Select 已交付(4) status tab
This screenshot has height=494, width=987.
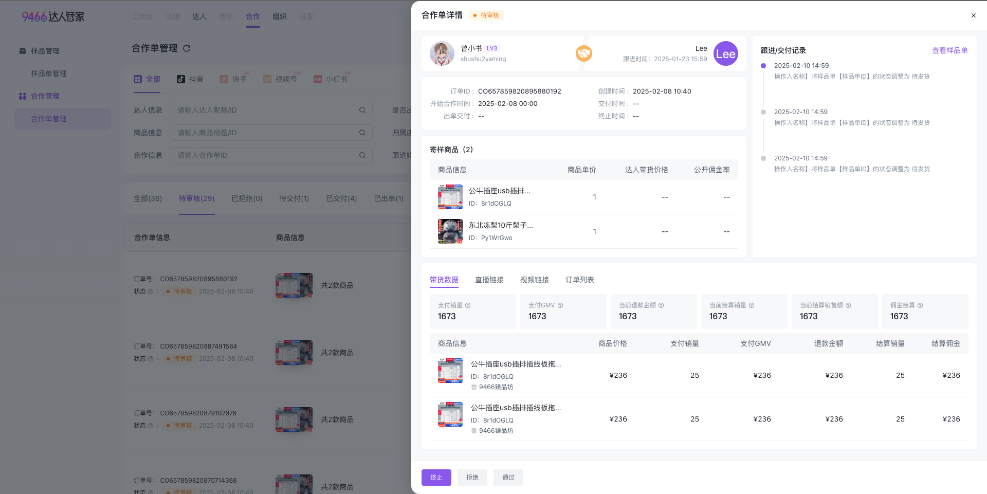point(341,198)
